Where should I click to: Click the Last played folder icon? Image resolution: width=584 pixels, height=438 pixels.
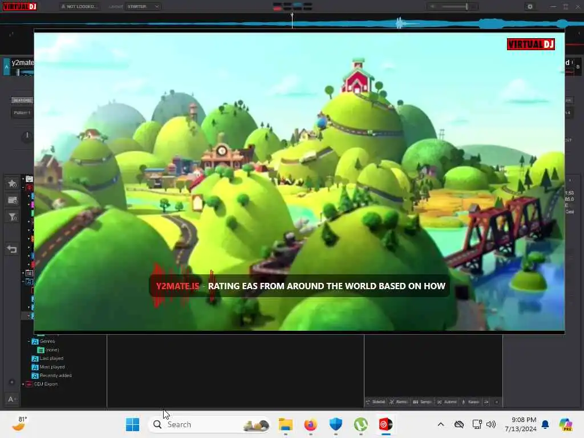click(35, 359)
